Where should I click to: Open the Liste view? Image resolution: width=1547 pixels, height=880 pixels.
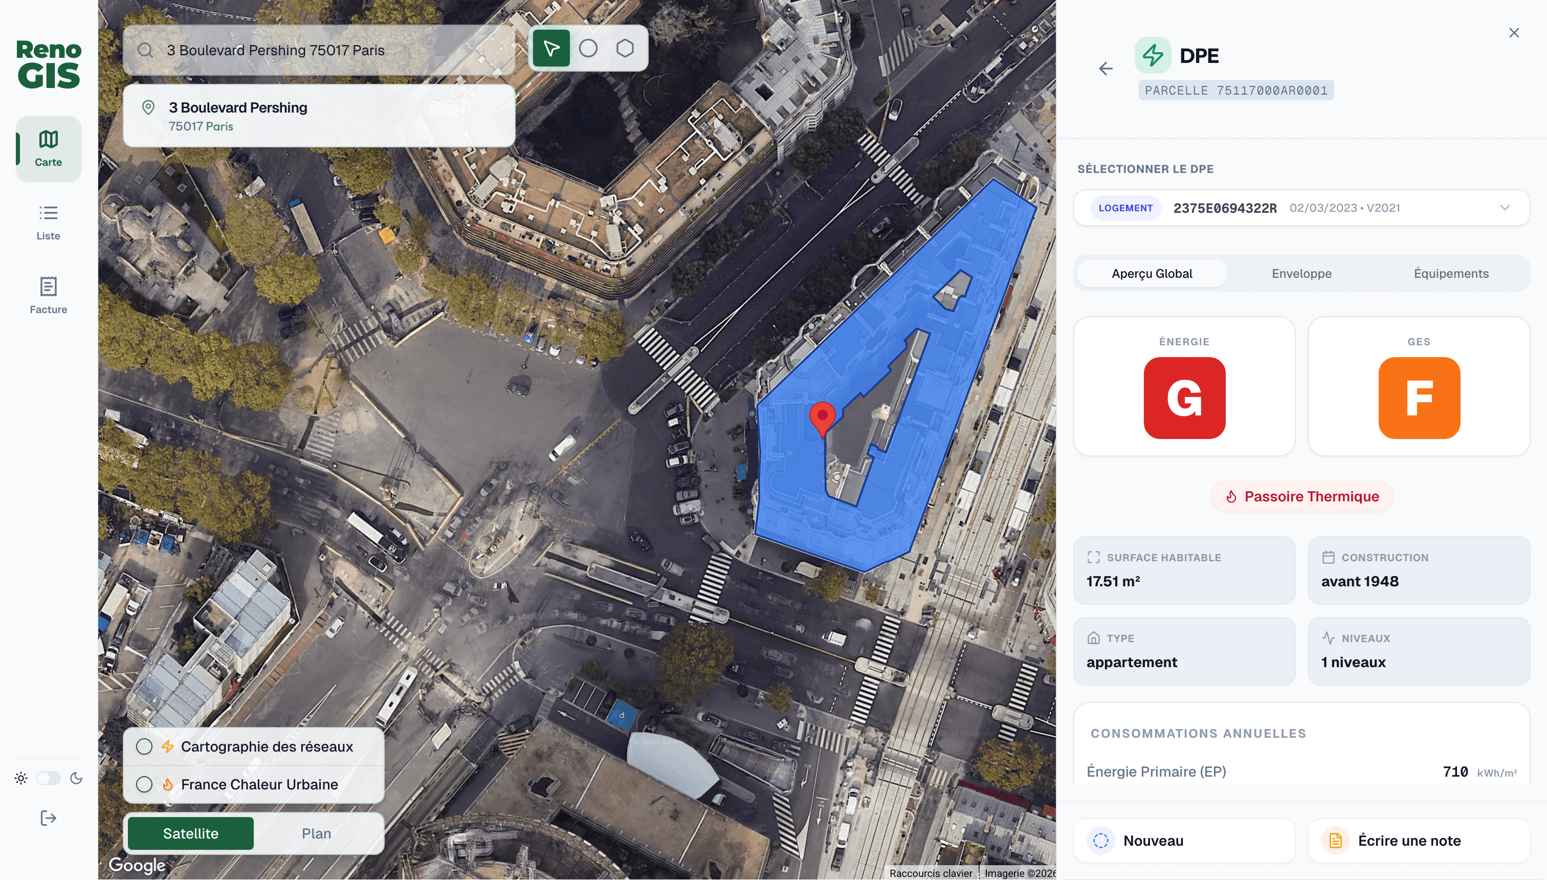pyautogui.click(x=48, y=222)
